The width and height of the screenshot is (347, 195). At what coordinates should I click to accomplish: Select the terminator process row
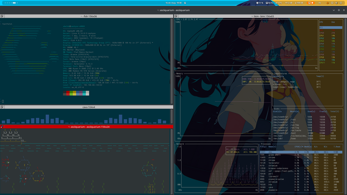click(x=301, y=163)
